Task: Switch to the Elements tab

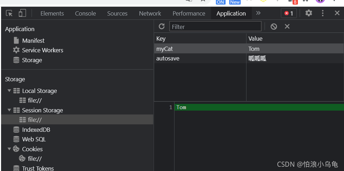Action: pos(52,13)
